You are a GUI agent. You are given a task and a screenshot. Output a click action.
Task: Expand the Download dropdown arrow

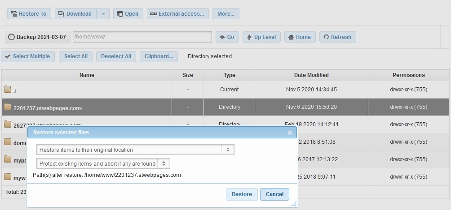pos(103,14)
